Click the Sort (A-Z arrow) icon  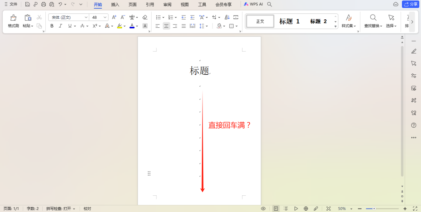pos(227,17)
